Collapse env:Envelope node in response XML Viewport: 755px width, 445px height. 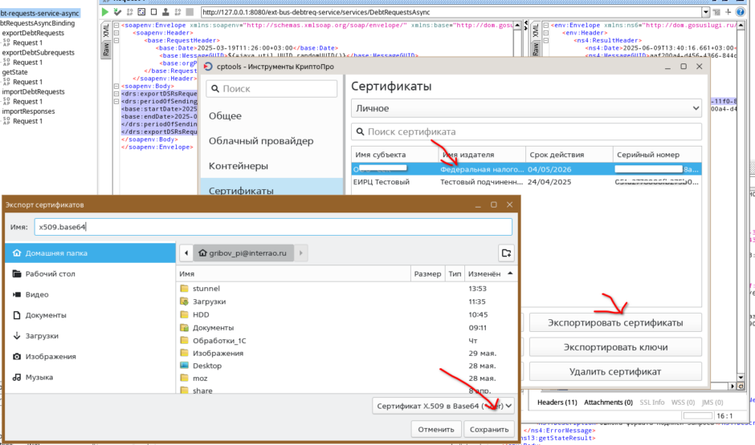546,25
